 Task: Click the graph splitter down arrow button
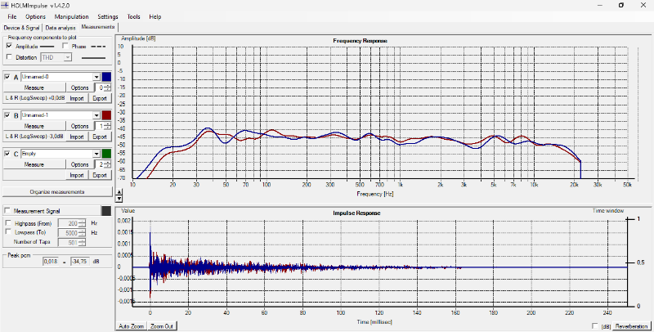(x=120, y=199)
